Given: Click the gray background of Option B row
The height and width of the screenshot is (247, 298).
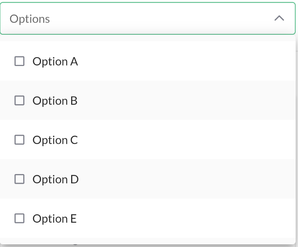Looking at the screenshot, I should pyautogui.click(x=186, y=100).
